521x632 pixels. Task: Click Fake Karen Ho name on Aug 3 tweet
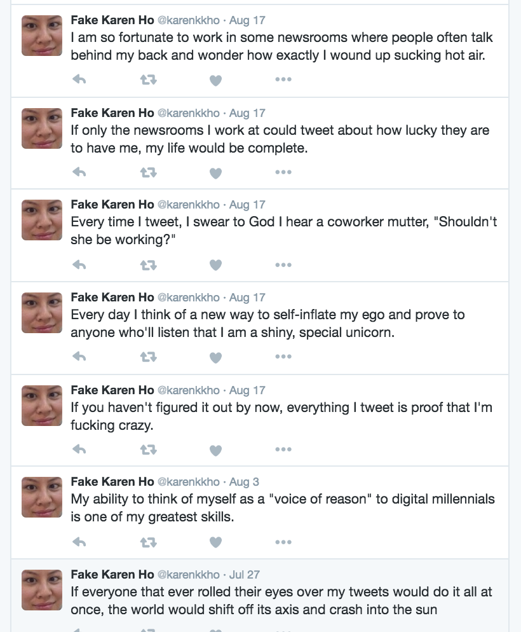[112, 482]
